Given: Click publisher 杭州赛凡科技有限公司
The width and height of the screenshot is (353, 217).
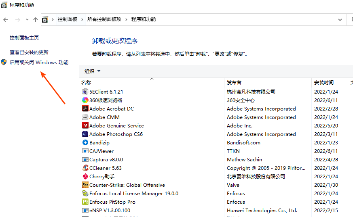Looking at the screenshot, I should pyautogui.click(x=251, y=92).
